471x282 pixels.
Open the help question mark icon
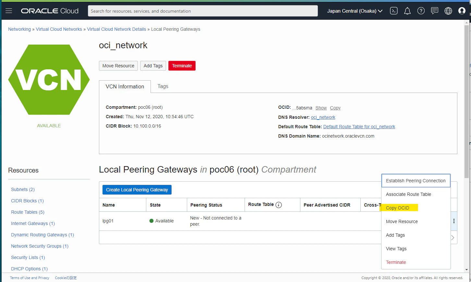(x=421, y=11)
